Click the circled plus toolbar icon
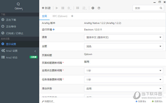The width and height of the screenshot is (166, 103). [x=93, y=8]
